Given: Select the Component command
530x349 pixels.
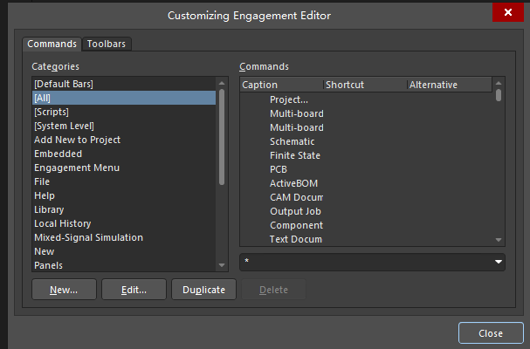Looking at the screenshot, I should point(367,225).
